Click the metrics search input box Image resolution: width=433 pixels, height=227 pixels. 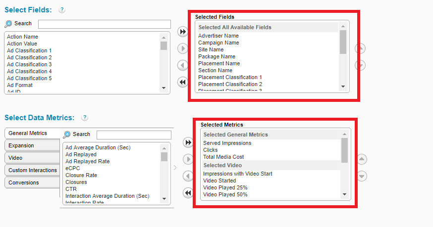(134, 135)
